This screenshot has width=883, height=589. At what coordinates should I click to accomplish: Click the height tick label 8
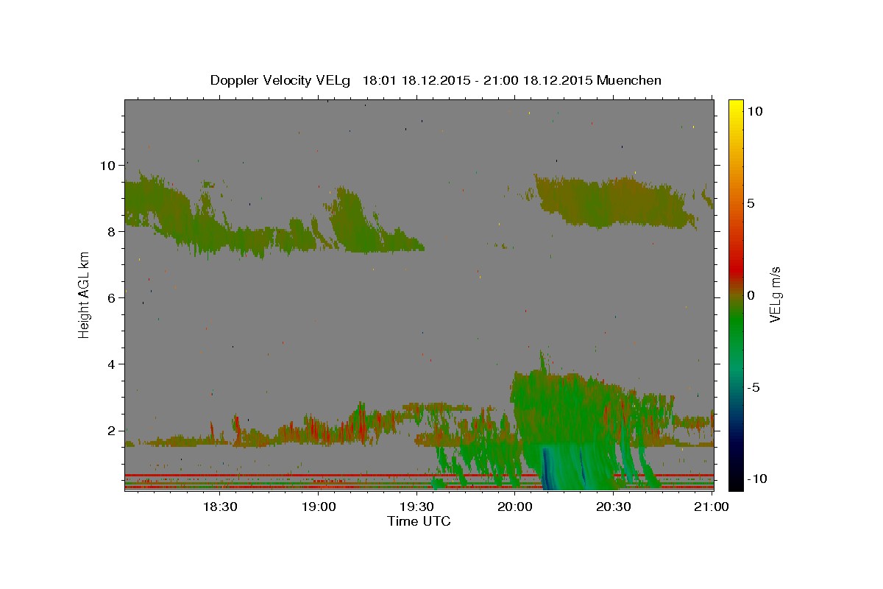tap(113, 231)
